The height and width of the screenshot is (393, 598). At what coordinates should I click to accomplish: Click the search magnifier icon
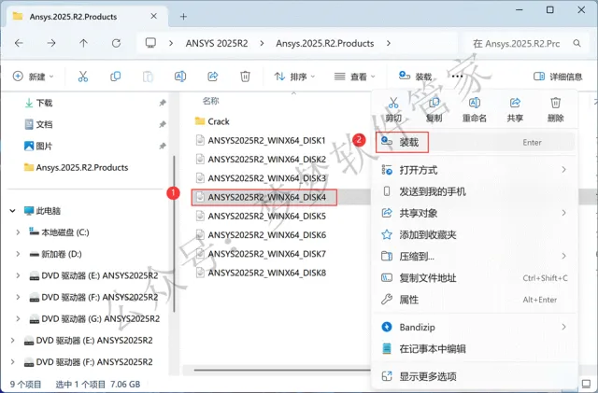(577, 43)
